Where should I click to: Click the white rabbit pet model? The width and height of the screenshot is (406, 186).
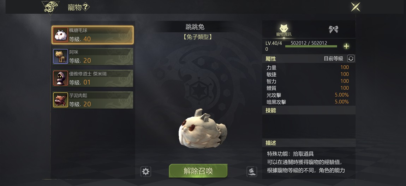click(x=203, y=129)
